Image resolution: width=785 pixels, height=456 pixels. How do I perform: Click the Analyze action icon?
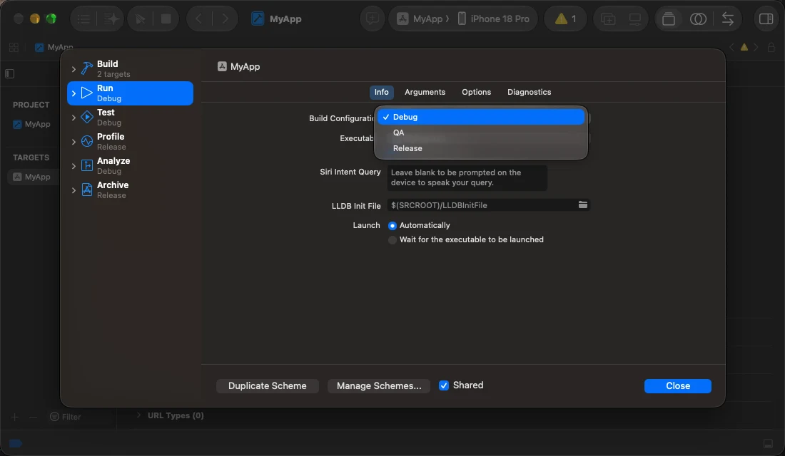coord(87,165)
